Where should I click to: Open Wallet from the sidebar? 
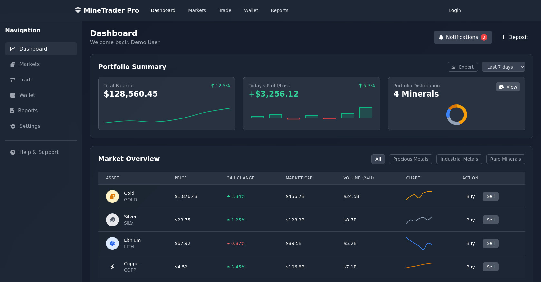tap(27, 95)
